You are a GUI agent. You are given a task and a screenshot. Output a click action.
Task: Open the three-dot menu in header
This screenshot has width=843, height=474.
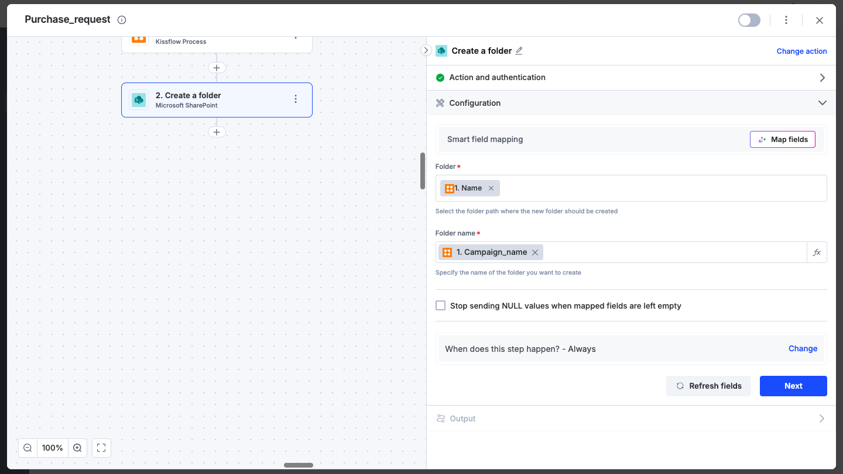coord(786,20)
